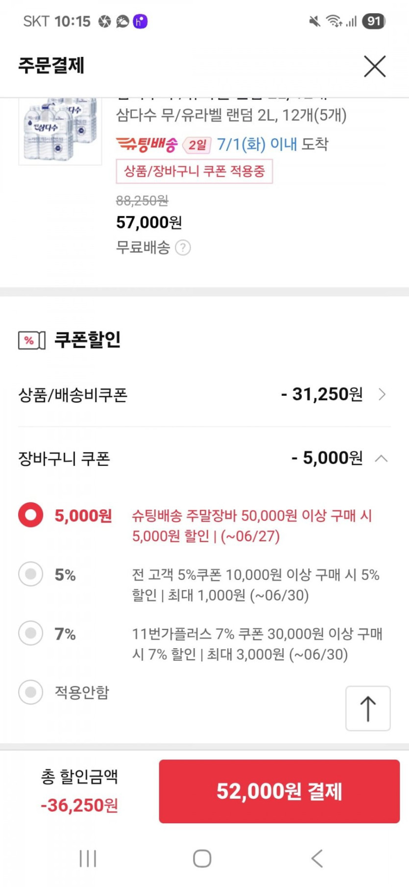Select the 적용안함 no-coupon radio option
The image size is (409, 887).
tap(31, 692)
